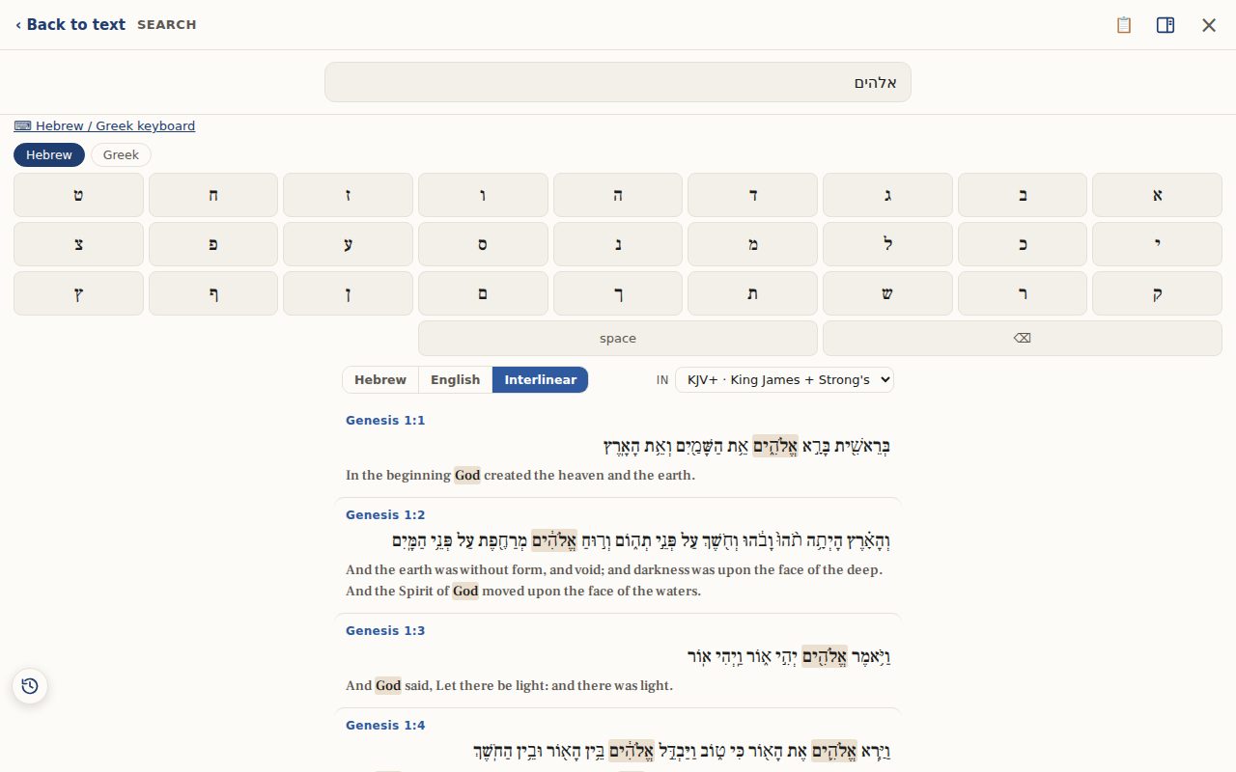Tap the Tav (ת) key

pos(752,293)
